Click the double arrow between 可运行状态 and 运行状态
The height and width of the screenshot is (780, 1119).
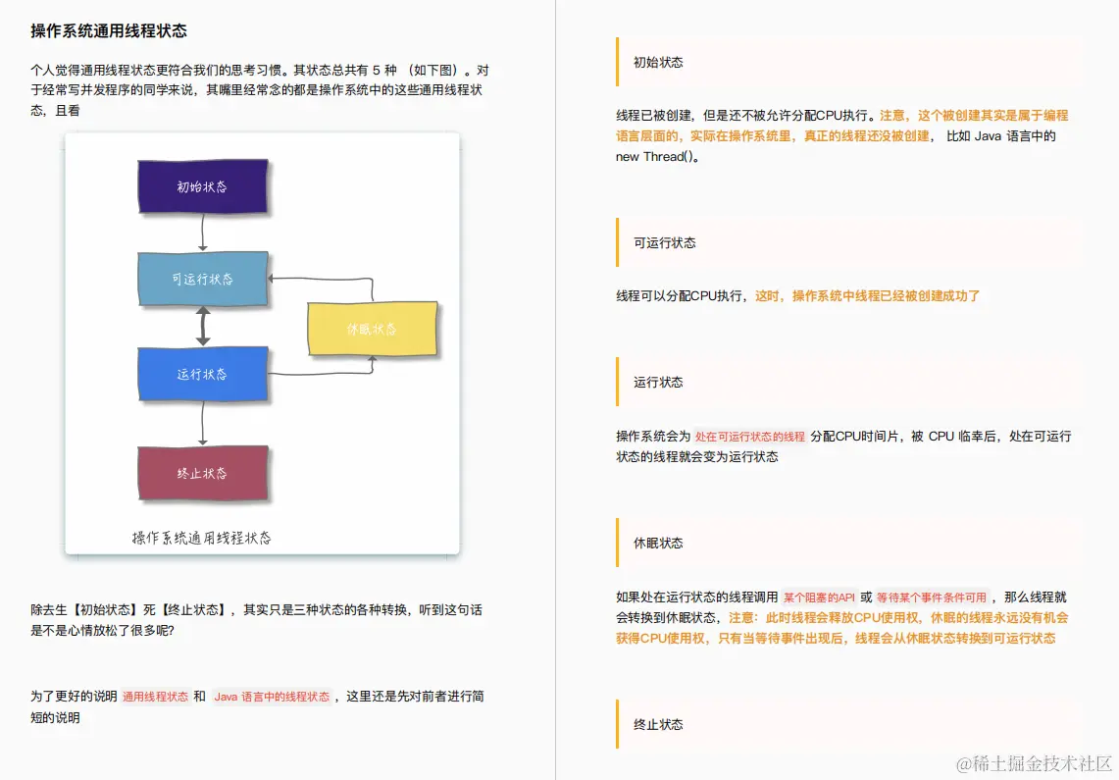pyautogui.click(x=203, y=327)
